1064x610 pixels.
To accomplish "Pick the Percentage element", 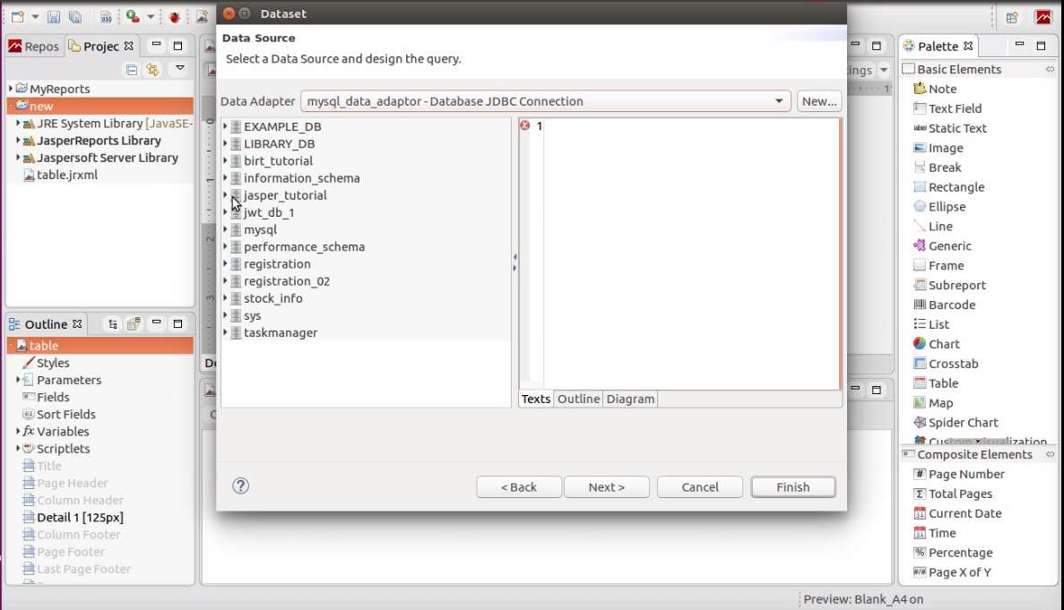I will click(x=953, y=553).
